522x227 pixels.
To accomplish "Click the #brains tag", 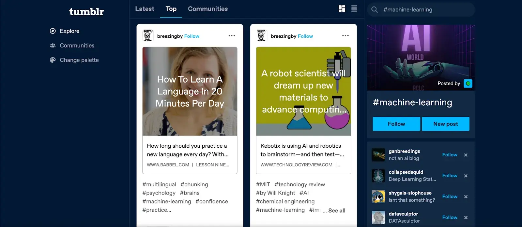I will click(x=190, y=193).
